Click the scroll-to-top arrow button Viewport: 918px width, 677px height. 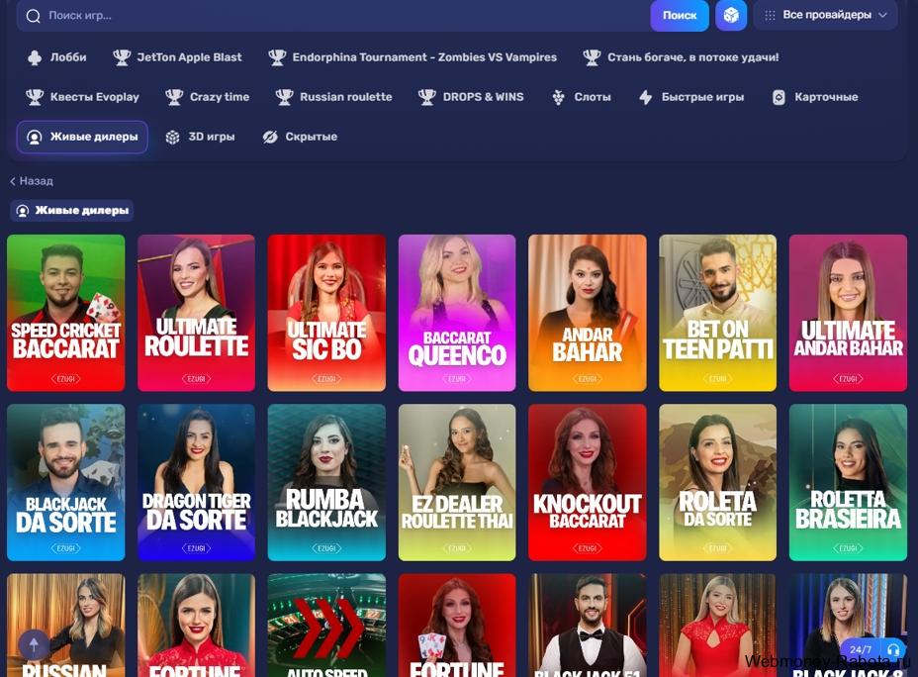tap(34, 645)
